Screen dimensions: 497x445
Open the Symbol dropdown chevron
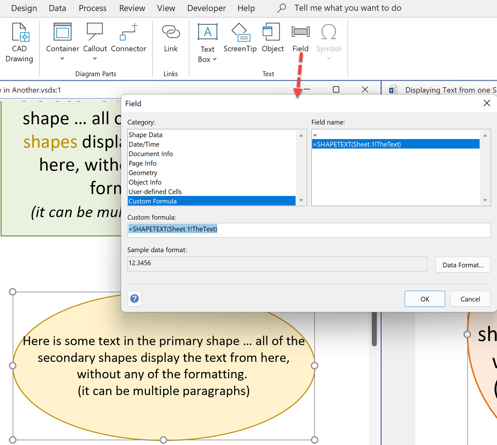pos(328,58)
